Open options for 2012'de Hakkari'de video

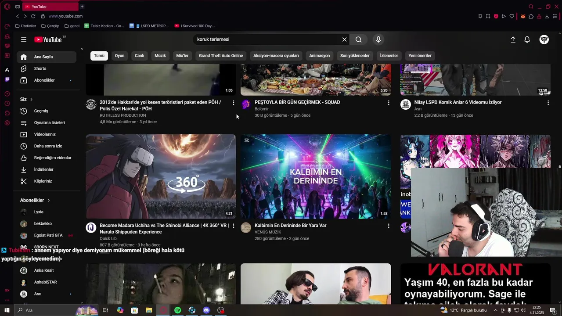click(234, 103)
